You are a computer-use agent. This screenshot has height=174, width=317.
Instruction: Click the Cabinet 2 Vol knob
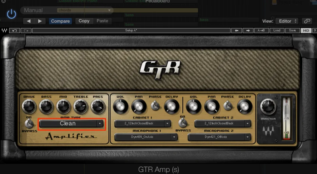194,106
